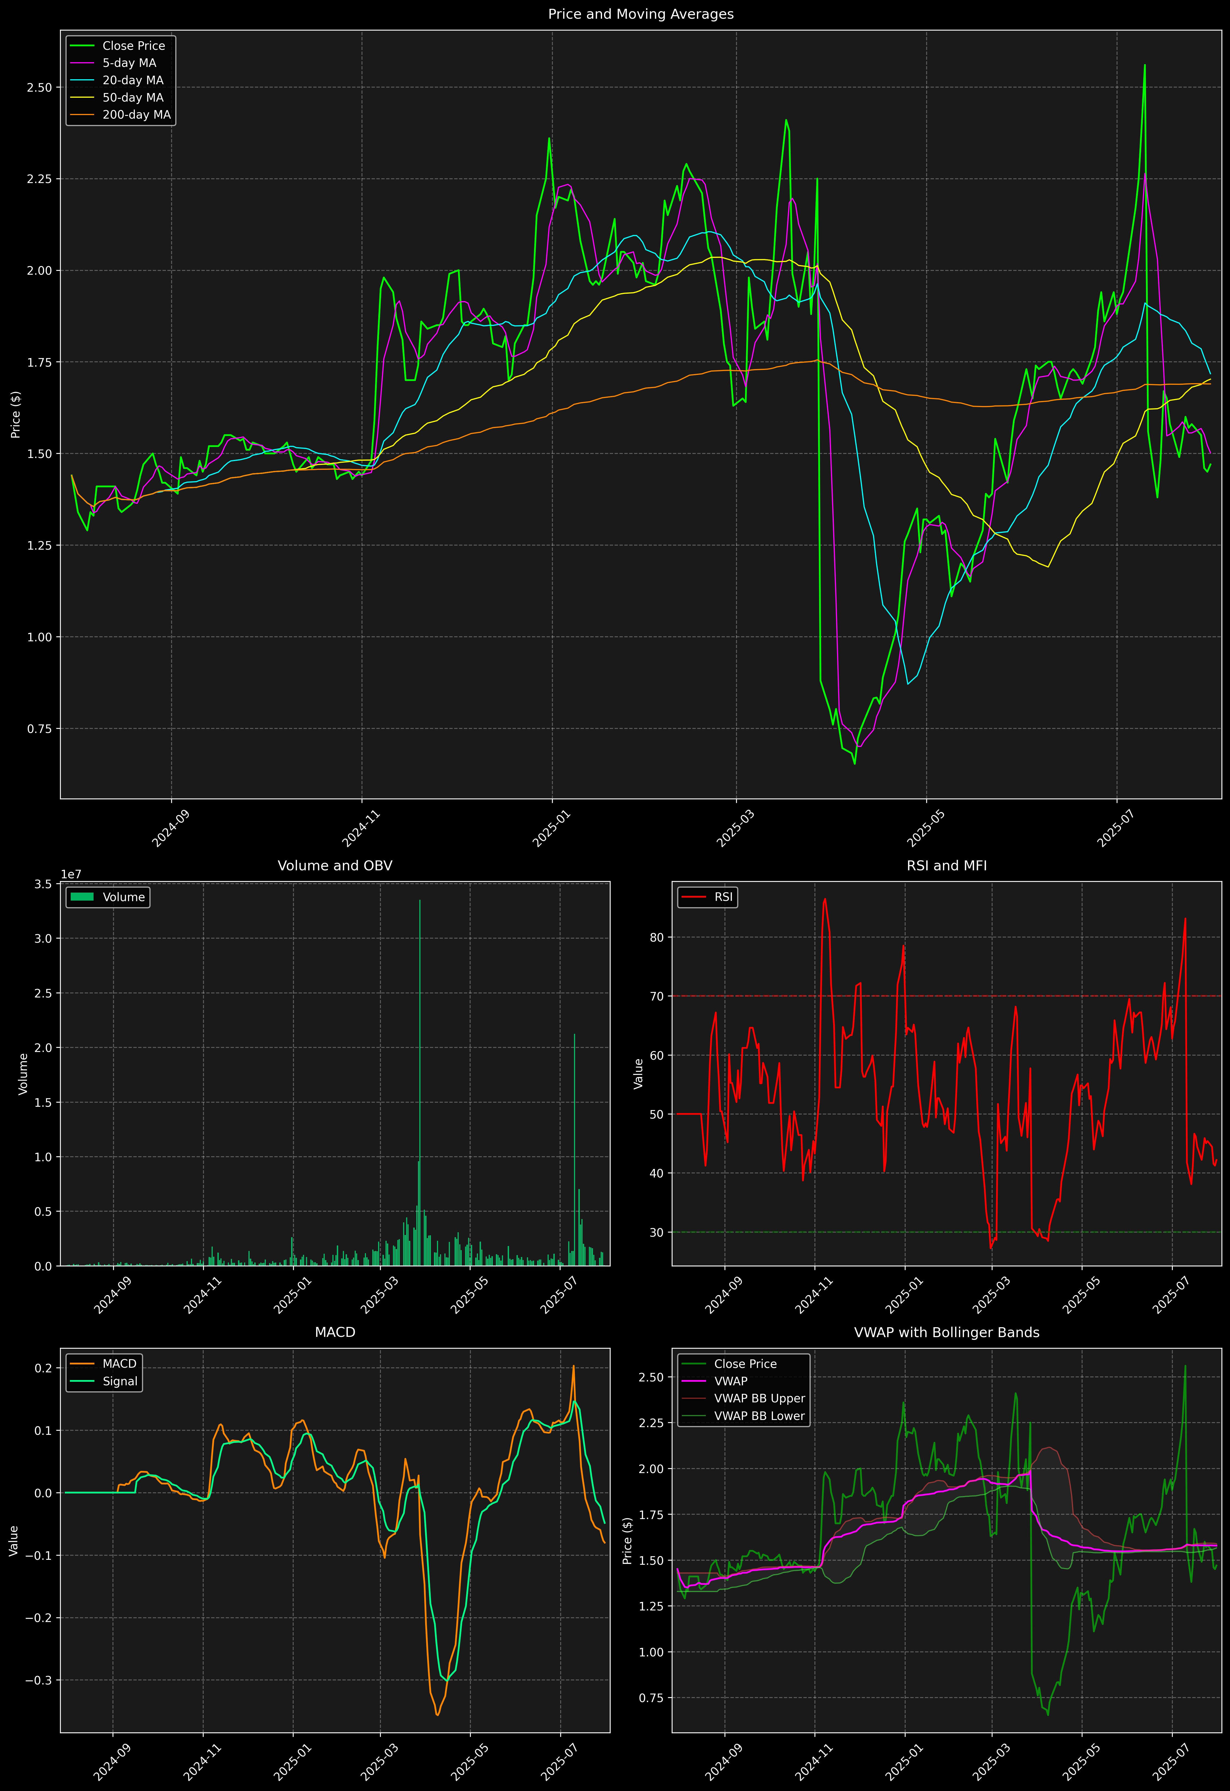The width and height of the screenshot is (1230, 1791).
Task: Click the red RSI legend line swatch
Action: (x=694, y=897)
